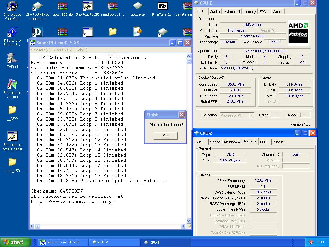The width and height of the screenshot is (329, 247).
Task: Switch to Mainboard tab in lower CPU-Z
Action: [232, 142]
